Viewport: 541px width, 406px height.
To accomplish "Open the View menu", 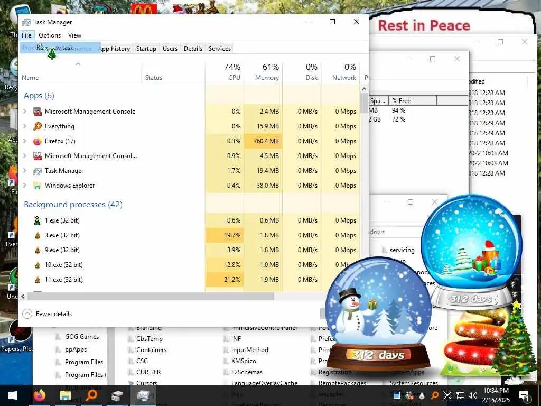I will pos(74,35).
